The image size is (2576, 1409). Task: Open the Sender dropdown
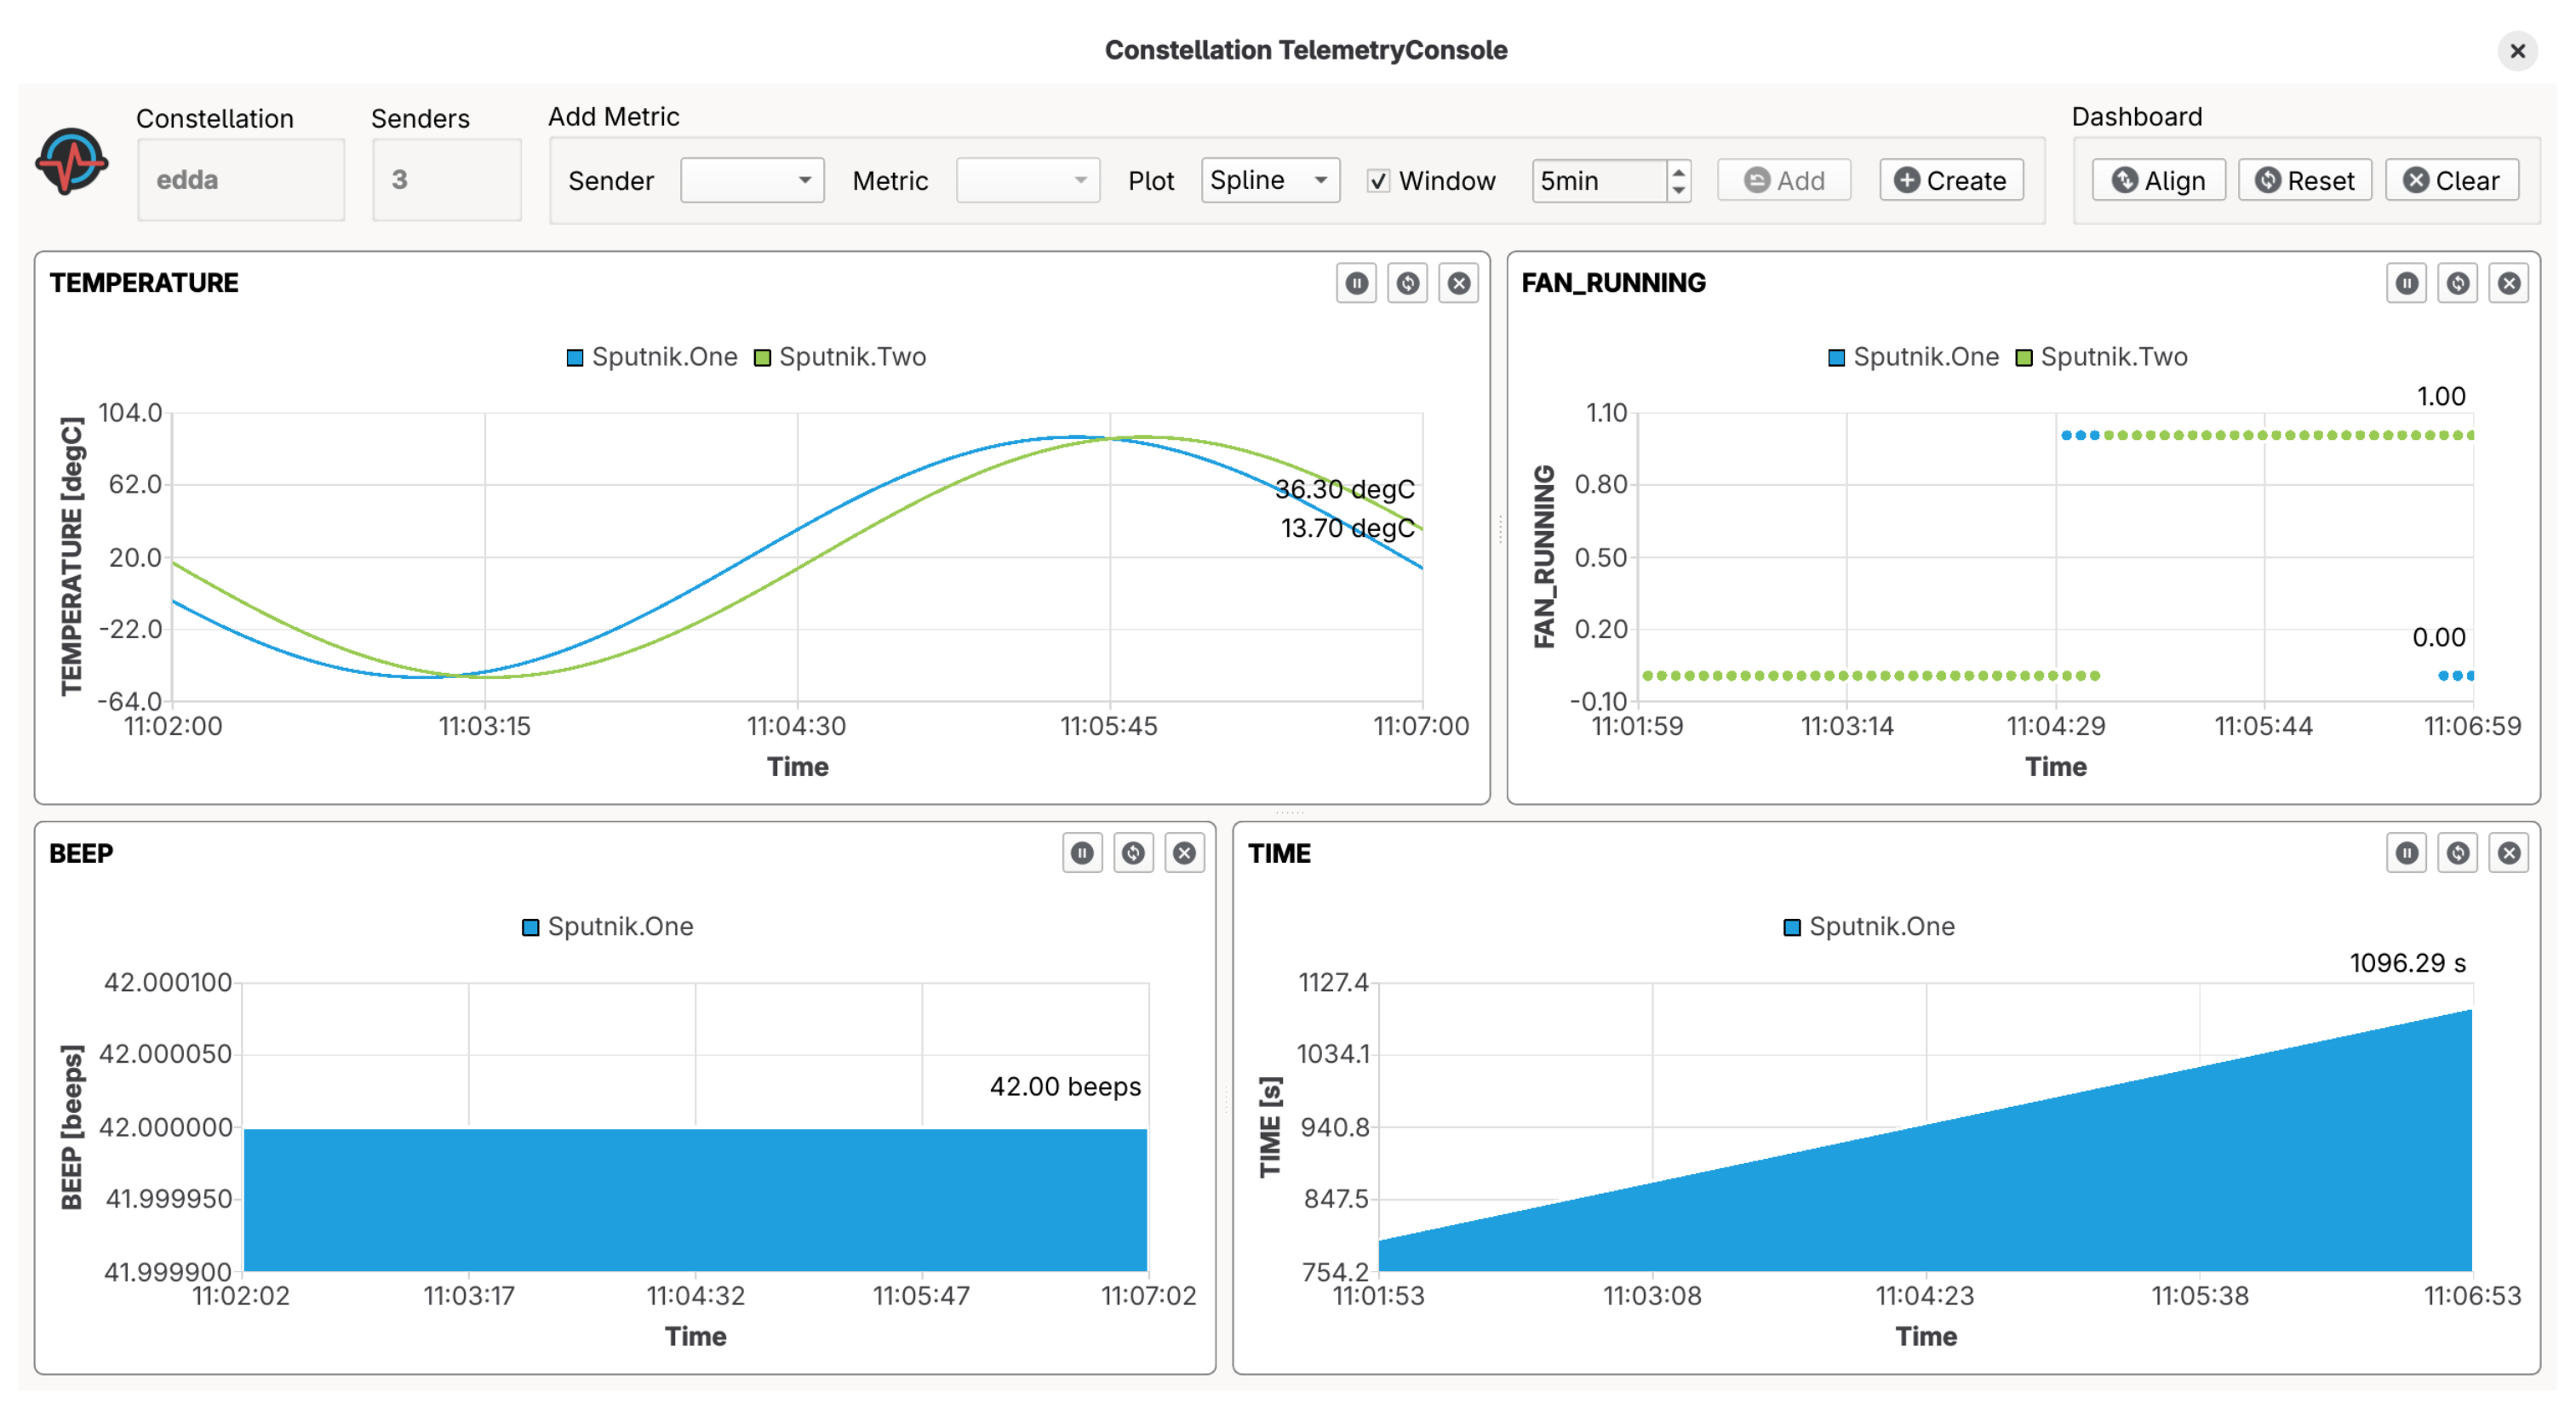tap(752, 181)
